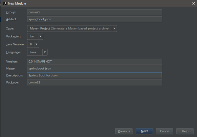Select the Maven Project type combo box

click(x=69, y=29)
